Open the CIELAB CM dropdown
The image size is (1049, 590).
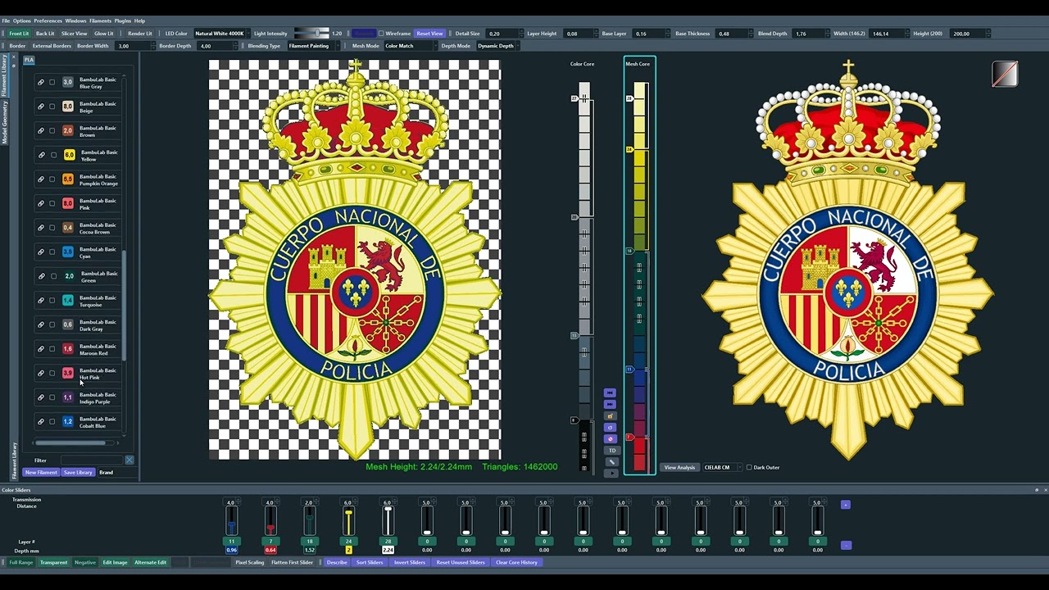[721, 468]
